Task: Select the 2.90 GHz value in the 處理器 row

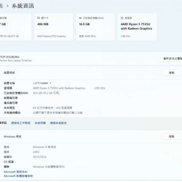Action: pos(100,88)
